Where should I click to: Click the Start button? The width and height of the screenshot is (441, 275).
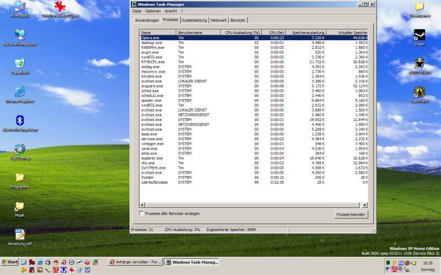[x=9, y=262]
